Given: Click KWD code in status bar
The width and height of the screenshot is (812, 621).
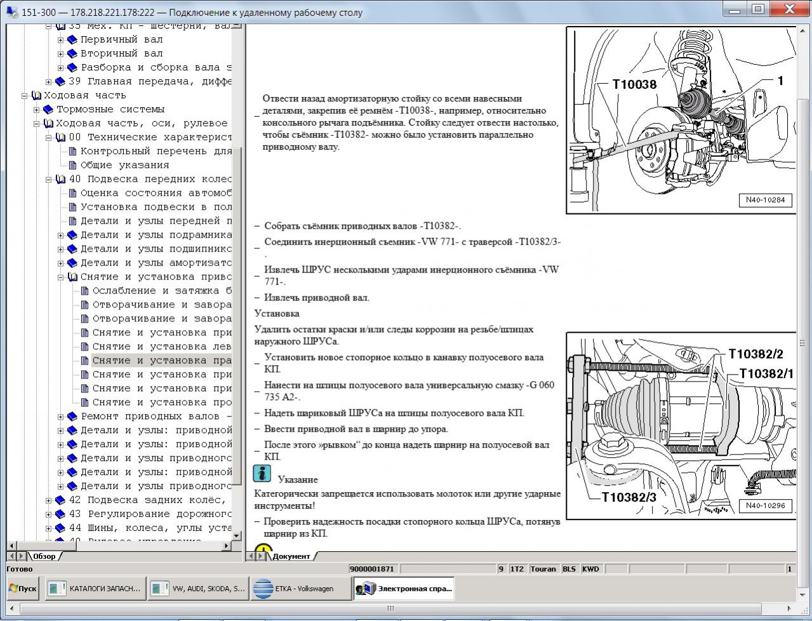Looking at the screenshot, I should pyautogui.click(x=590, y=569).
